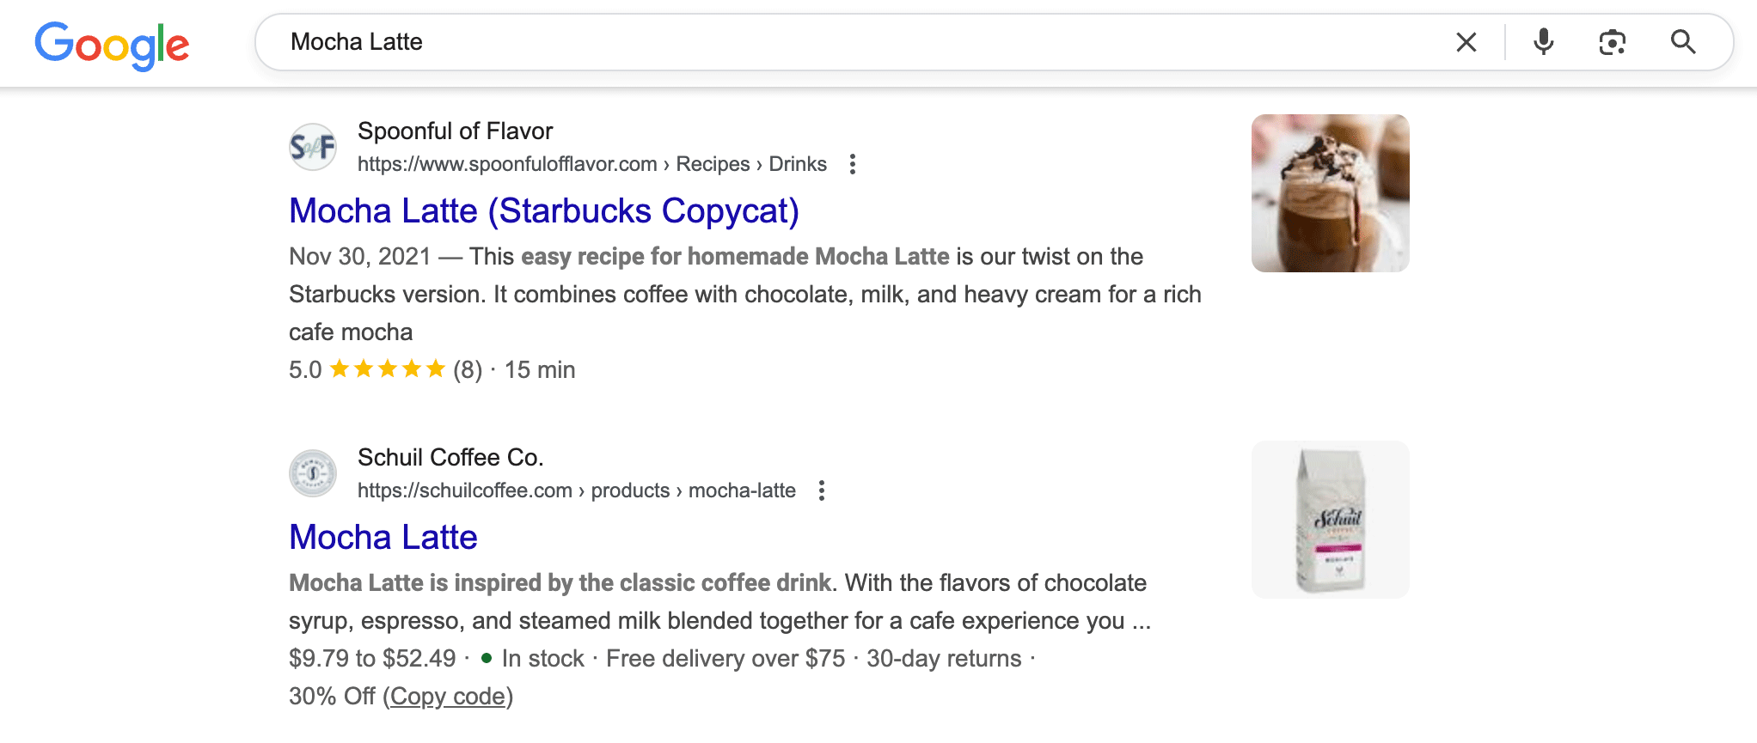This screenshot has height=743, width=1757.
Task: Open the Mocha Latte (Starbucks Copycat) result
Action: (543, 210)
